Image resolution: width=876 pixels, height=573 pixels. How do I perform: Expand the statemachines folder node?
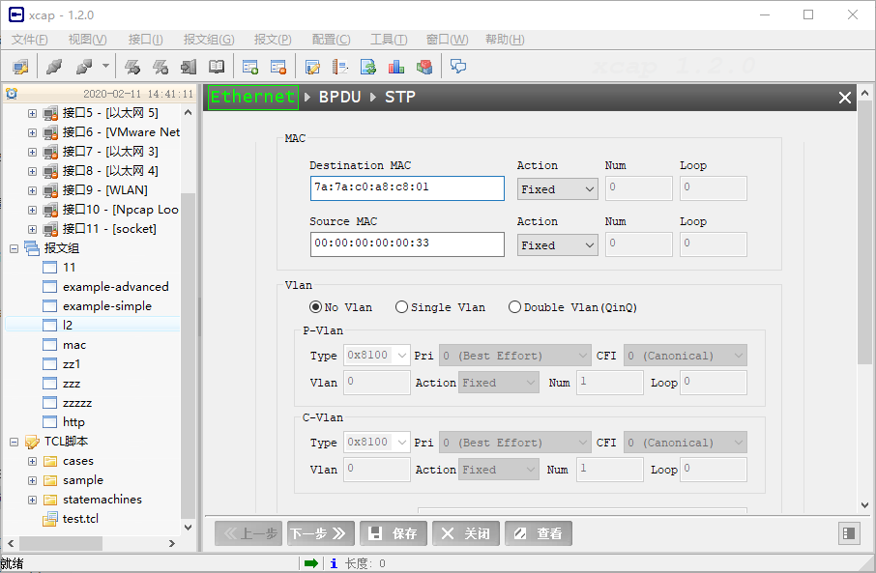tap(33, 500)
